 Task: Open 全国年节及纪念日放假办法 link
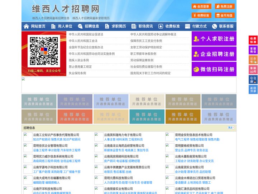pos(86,47)
